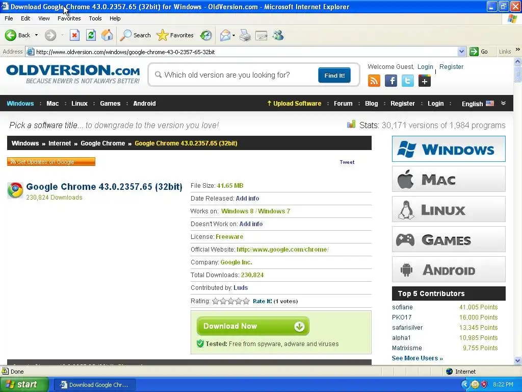Image resolution: width=522 pixels, height=392 pixels.
Task: Open the History clock icon
Action: 206,35
